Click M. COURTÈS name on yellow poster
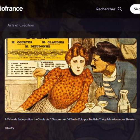The width and height of the screenshot is (140, 140). coord(22,42)
